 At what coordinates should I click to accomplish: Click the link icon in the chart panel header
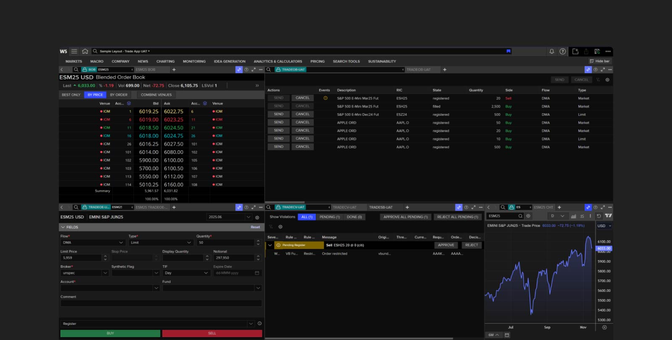pyautogui.click(x=588, y=207)
